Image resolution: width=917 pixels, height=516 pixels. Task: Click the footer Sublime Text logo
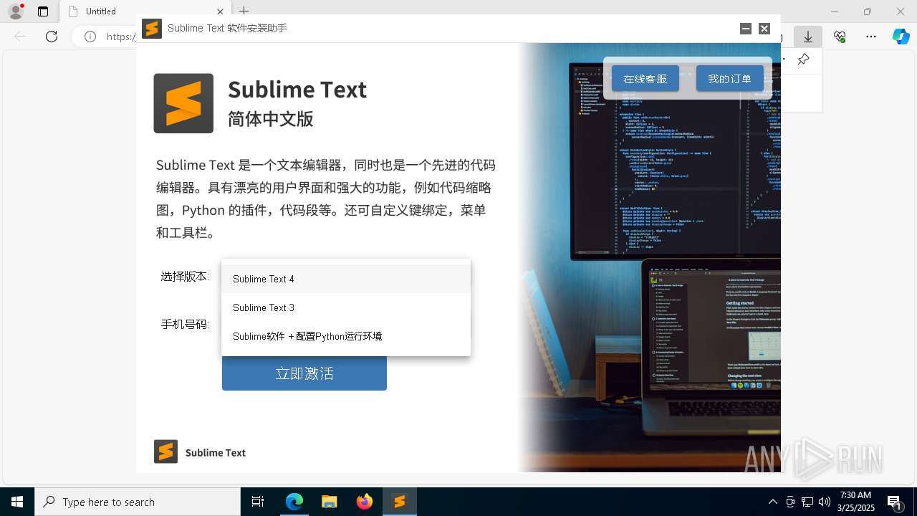point(165,451)
